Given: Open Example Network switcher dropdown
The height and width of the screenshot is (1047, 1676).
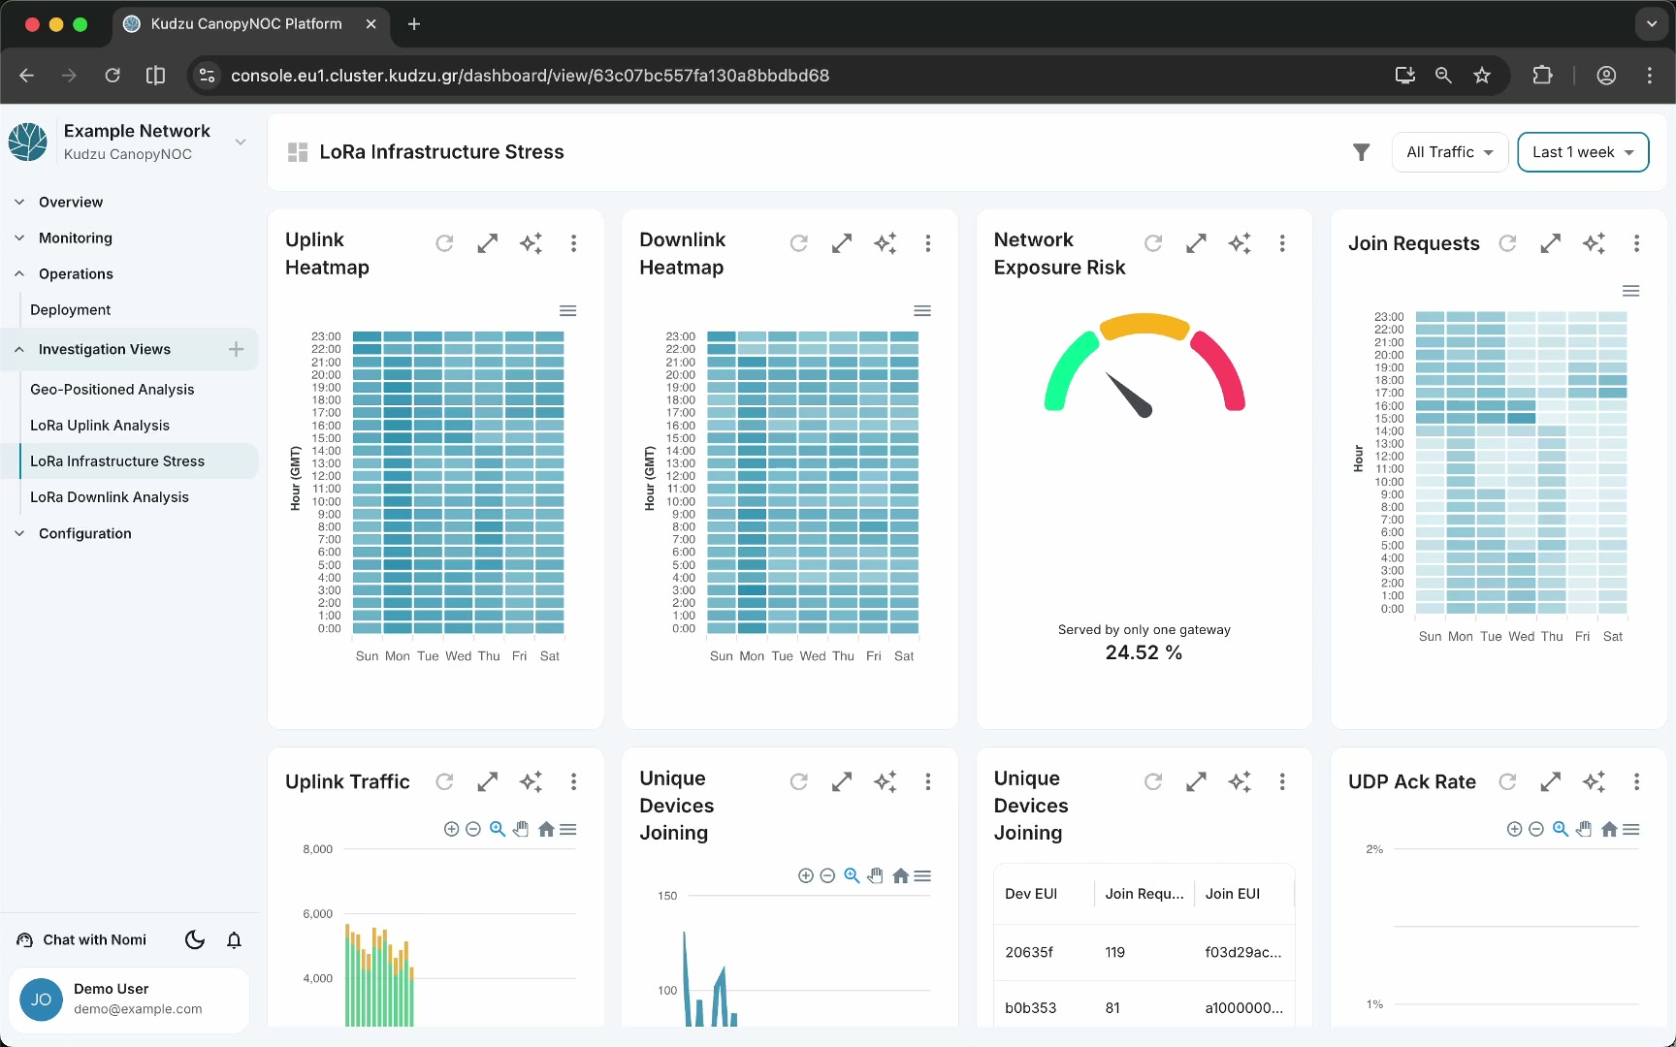Looking at the screenshot, I should 241,142.
